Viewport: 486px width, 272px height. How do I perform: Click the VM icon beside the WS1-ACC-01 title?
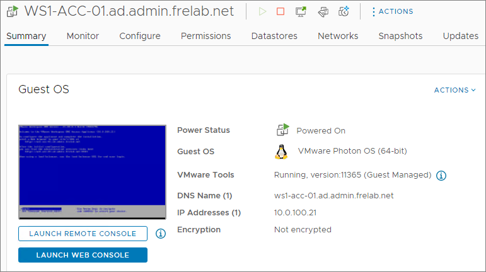point(12,11)
